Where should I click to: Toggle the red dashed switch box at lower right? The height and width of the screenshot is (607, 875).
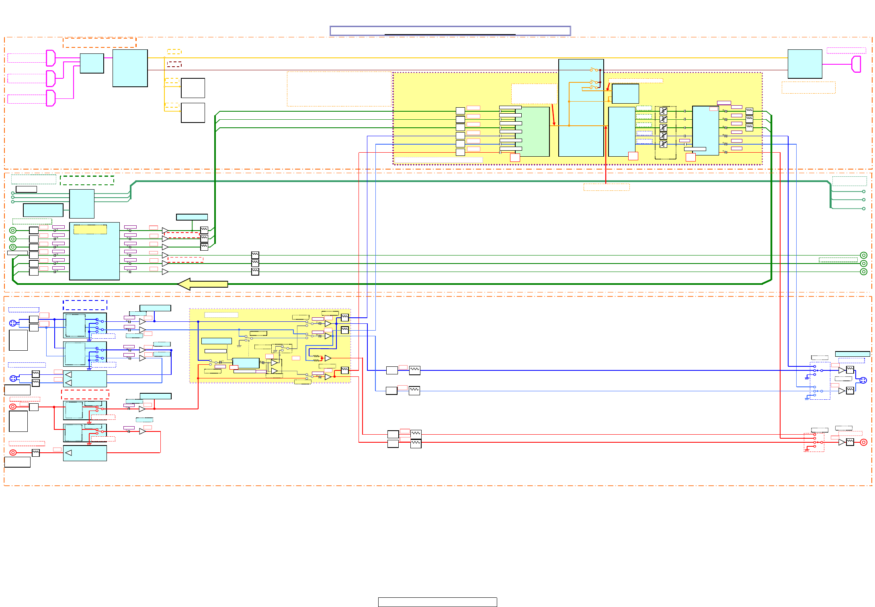tap(814, 442)
